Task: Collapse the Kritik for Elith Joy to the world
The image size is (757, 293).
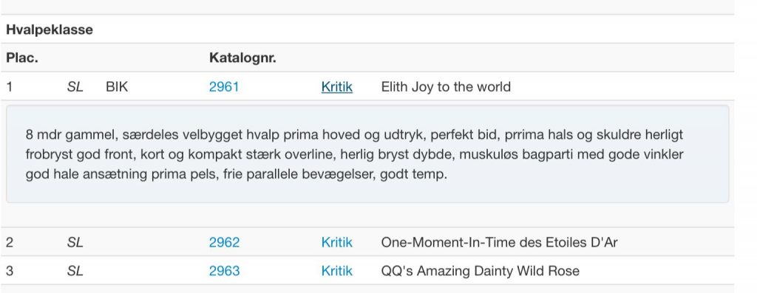Action: pos(337,87)
